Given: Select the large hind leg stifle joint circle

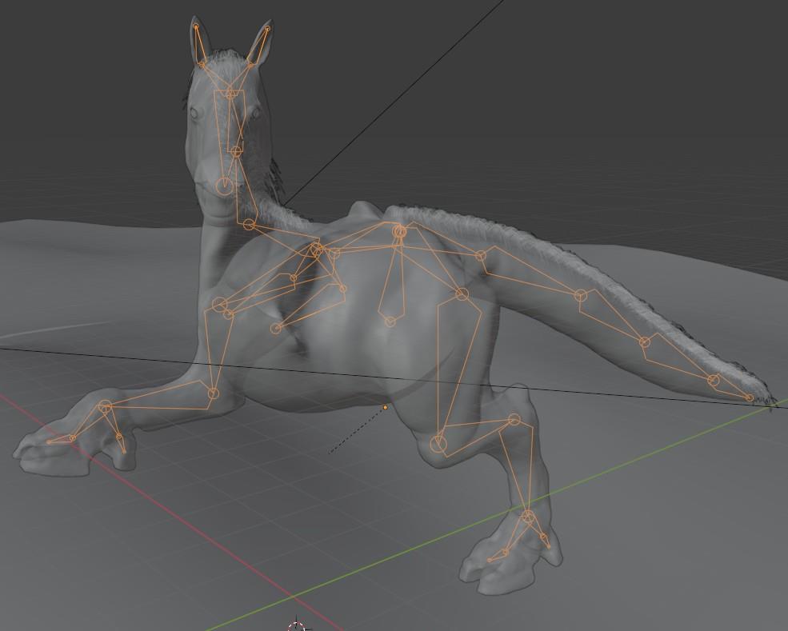Looking at the screenshot, I should pyautogui.click(x=438, y=443).
